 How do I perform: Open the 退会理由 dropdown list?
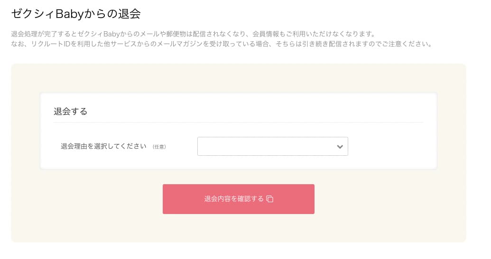[272, 146]
